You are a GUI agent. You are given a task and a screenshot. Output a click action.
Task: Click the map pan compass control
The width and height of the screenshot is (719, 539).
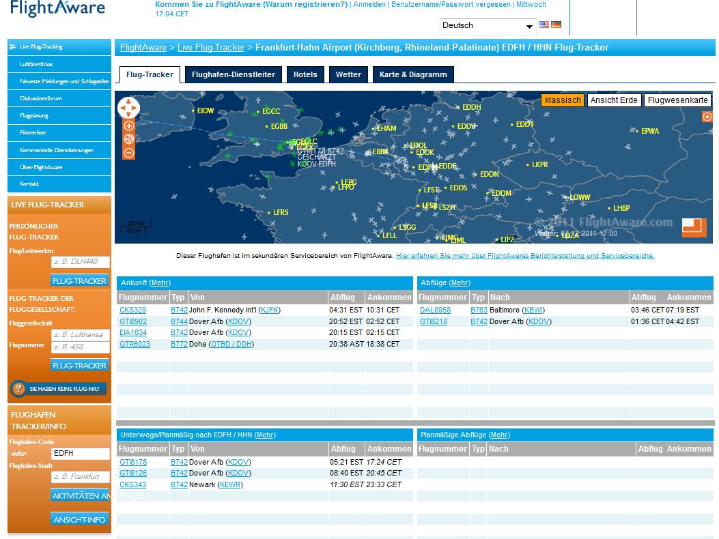click(129, 108)
